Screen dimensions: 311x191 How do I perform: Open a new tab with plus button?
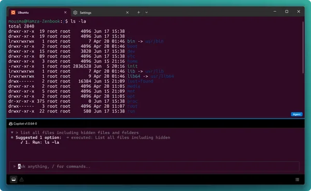(138, 12)
